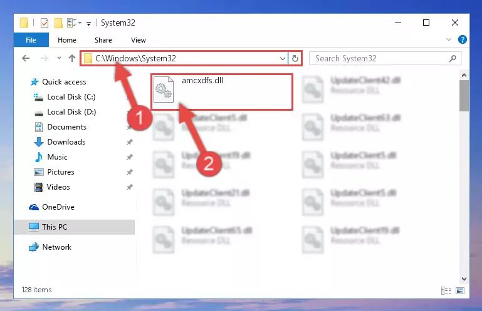Click the Search System32 field
The width and height of the screenshot is (482, 311).
385,58
